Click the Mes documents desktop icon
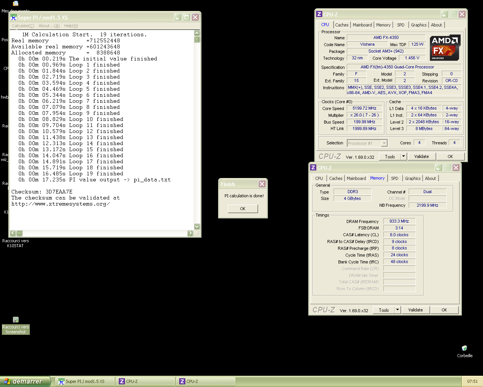This screenshot has height=387, width=483. click(x=15, y=6)
